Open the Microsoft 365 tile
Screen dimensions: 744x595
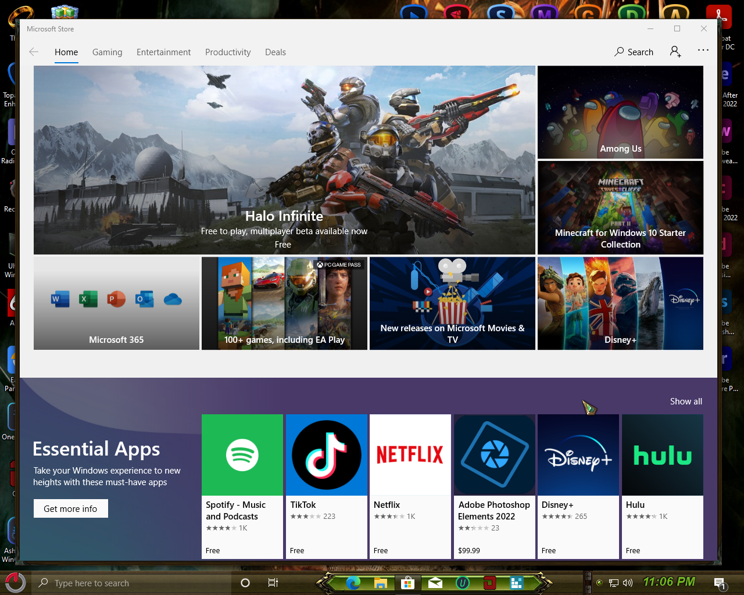coord(116,303)
